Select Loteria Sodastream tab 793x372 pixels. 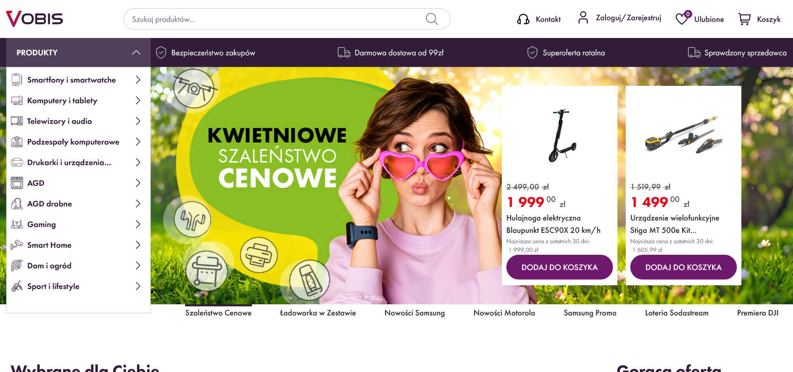[x=677, y=313]
